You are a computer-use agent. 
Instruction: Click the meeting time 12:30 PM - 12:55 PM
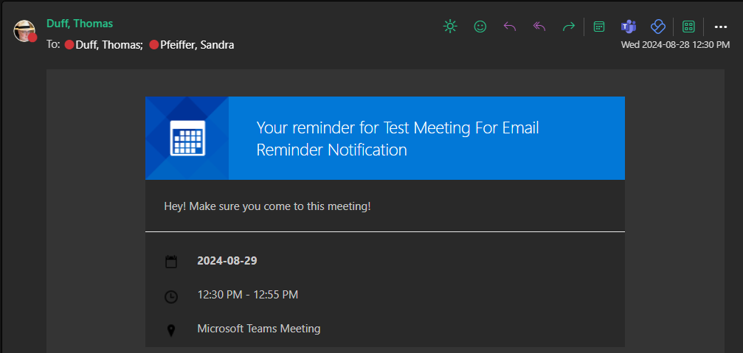tap(248, 295)
